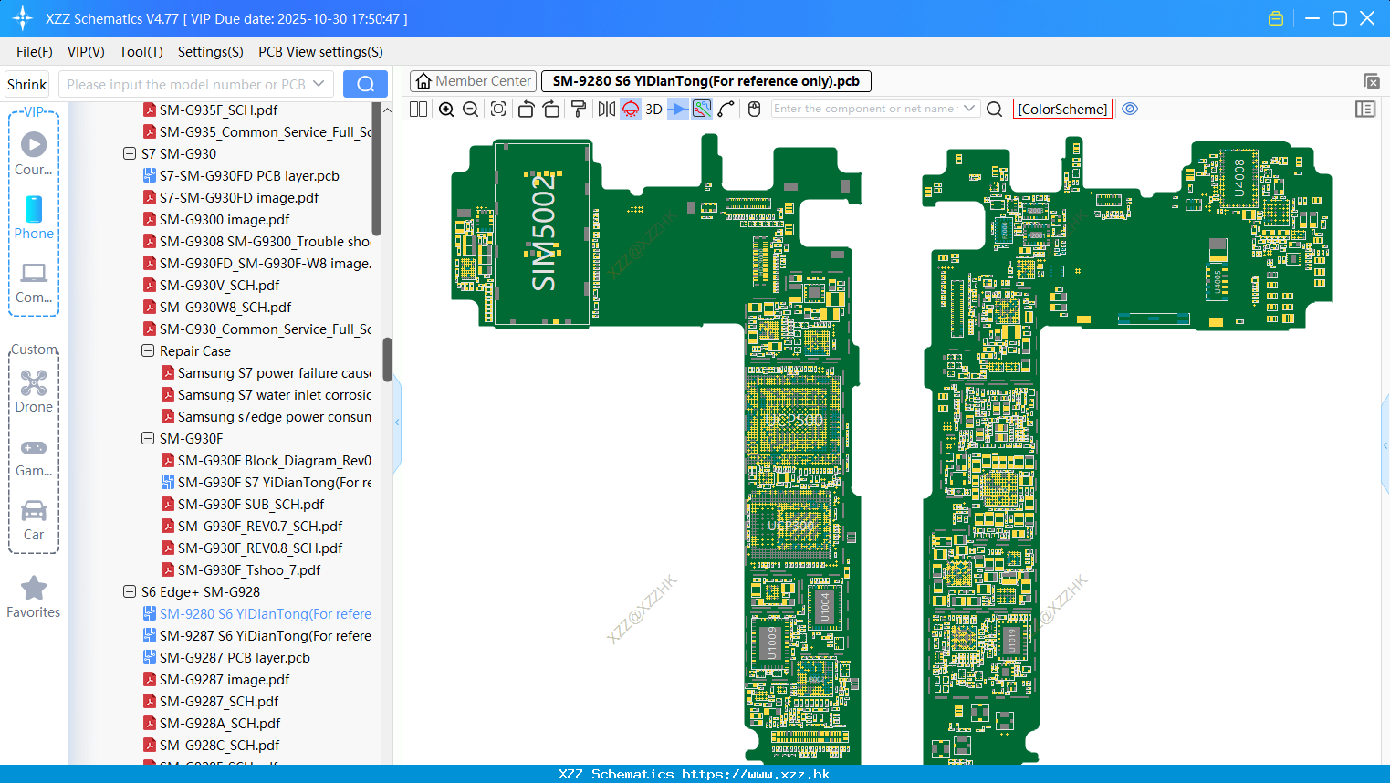Toggle the eye visibility icon
The image size is (1390, 783).
tap(1130, 109)
